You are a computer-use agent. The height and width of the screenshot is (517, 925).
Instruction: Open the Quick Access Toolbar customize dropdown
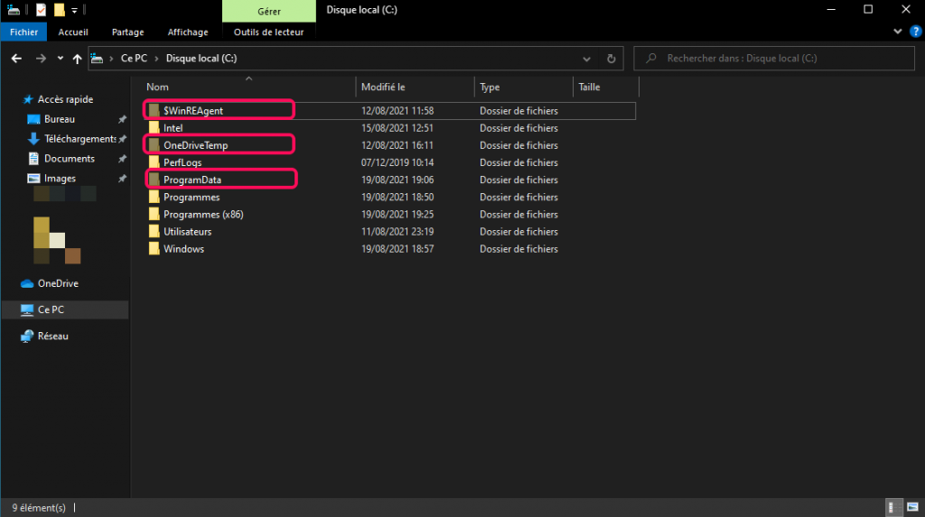click(74, 10)
